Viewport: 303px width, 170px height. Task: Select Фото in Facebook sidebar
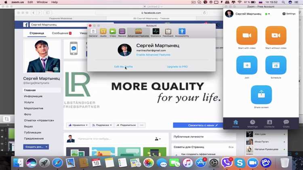pyautogui.click(x=27, y=114)
